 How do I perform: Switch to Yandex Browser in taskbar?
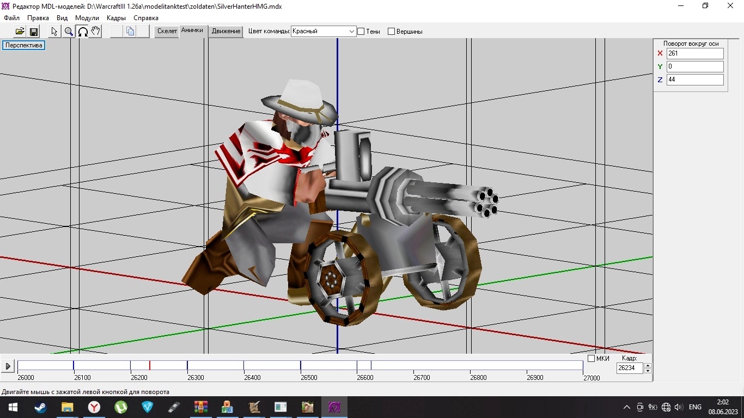(x=94, y=407)
